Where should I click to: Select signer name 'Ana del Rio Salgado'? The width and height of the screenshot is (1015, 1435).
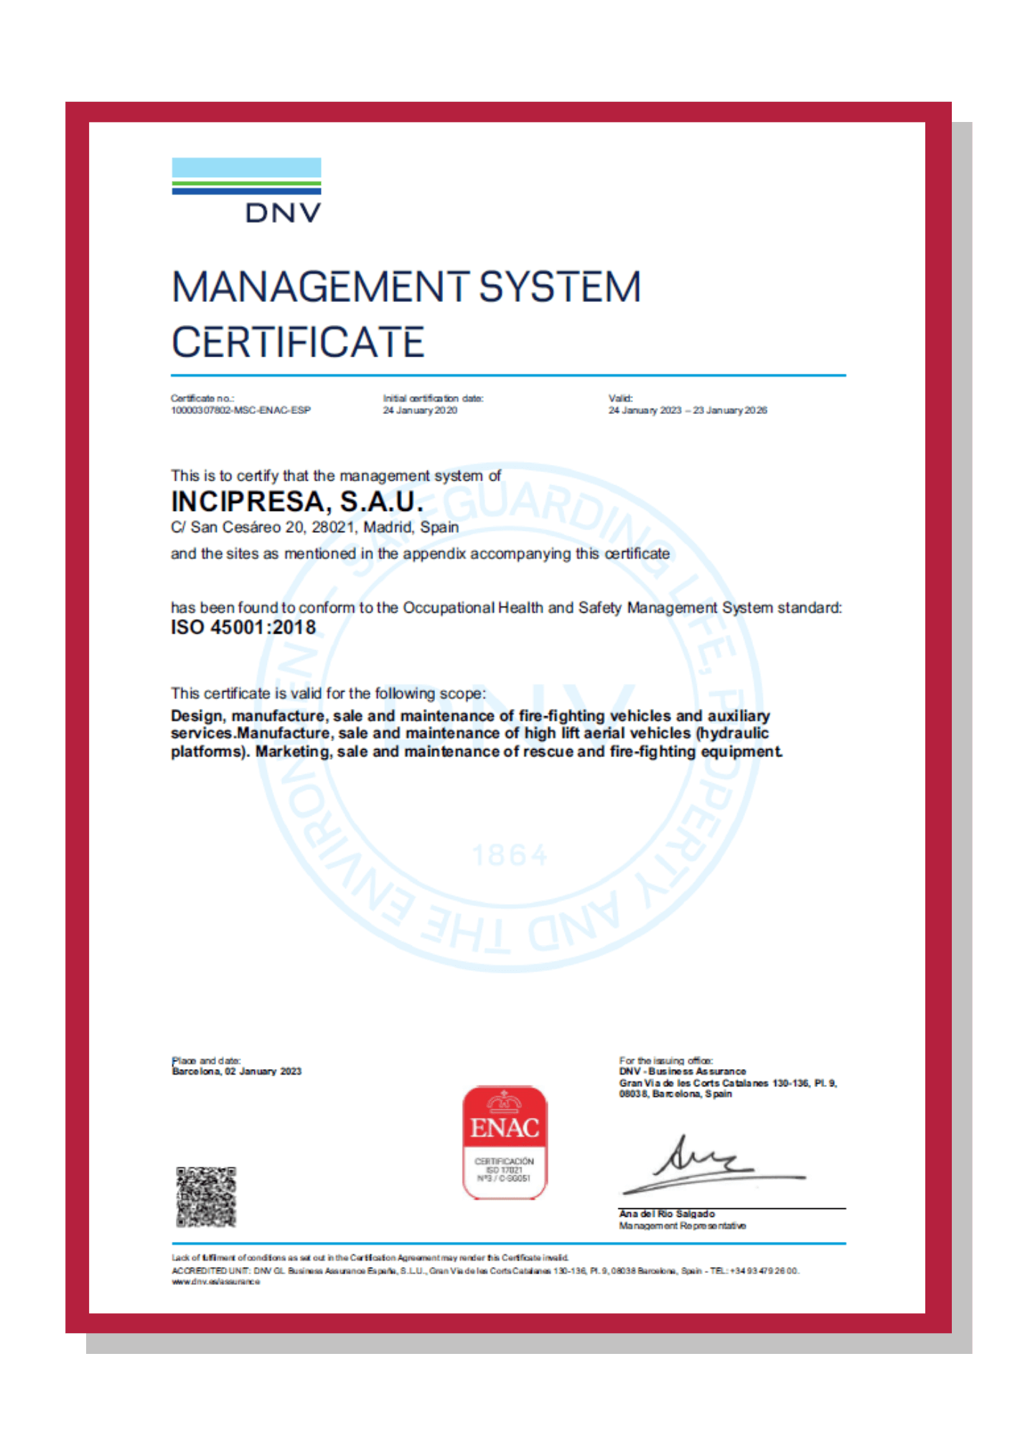667,1214
